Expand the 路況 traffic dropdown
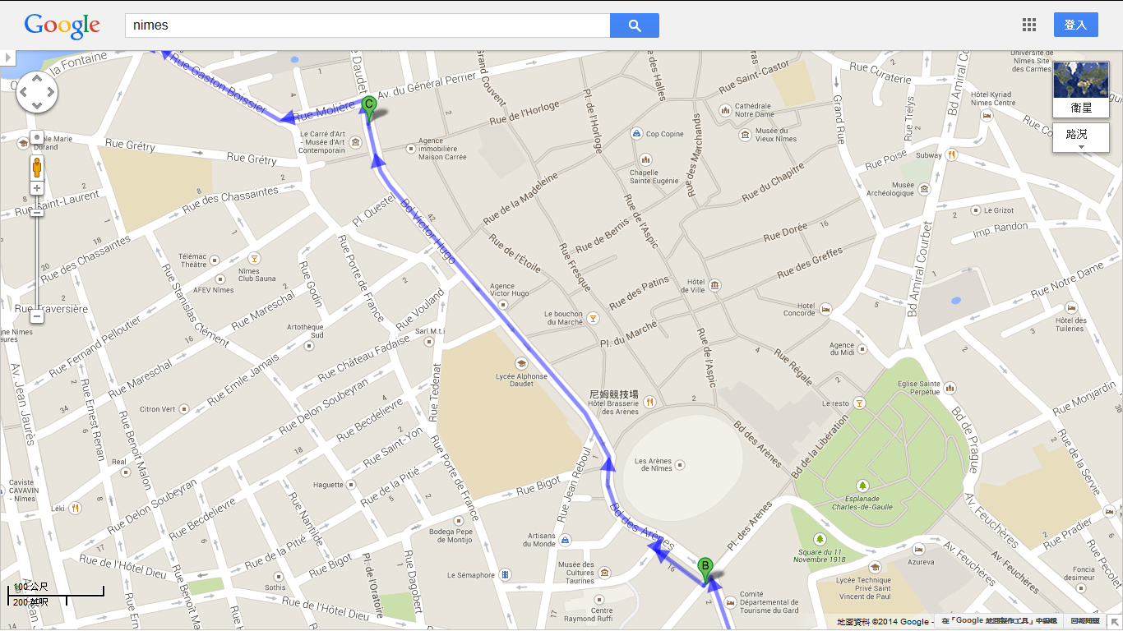Image resolution: width=1123 pixels, height=631 pixels. pos(1080,137)
